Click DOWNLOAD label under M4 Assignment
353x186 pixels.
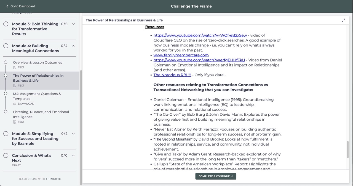(26, 104)
